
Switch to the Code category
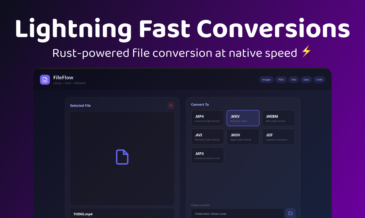click(319, 79)
